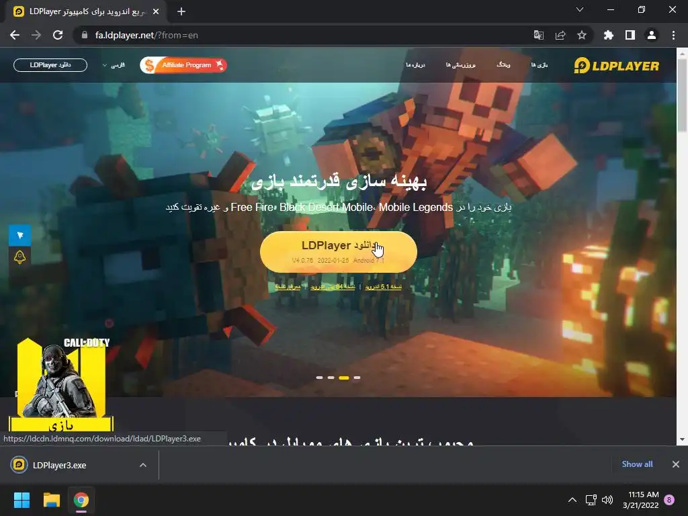Viewport: 688px width, 516px height.
Task: Click the LDPLAYER logo in header
Action: 617,66
